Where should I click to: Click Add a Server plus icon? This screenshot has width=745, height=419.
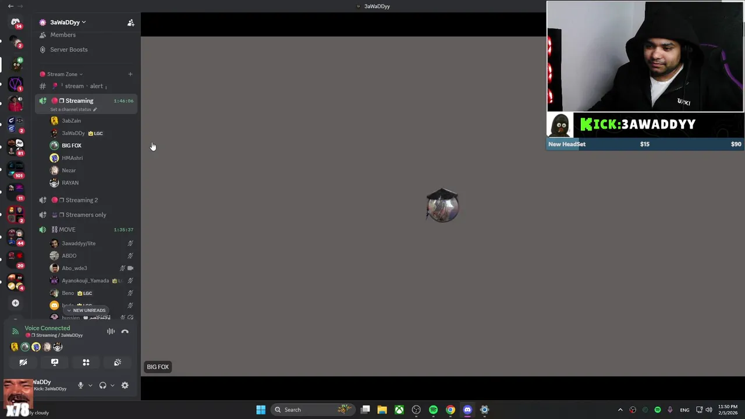coord(15,303)
